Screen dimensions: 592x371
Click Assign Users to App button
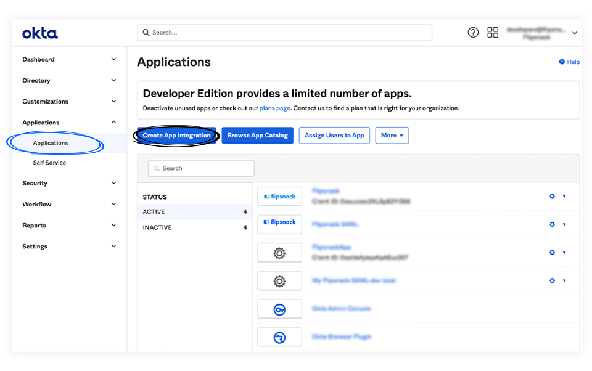(334, 136)
